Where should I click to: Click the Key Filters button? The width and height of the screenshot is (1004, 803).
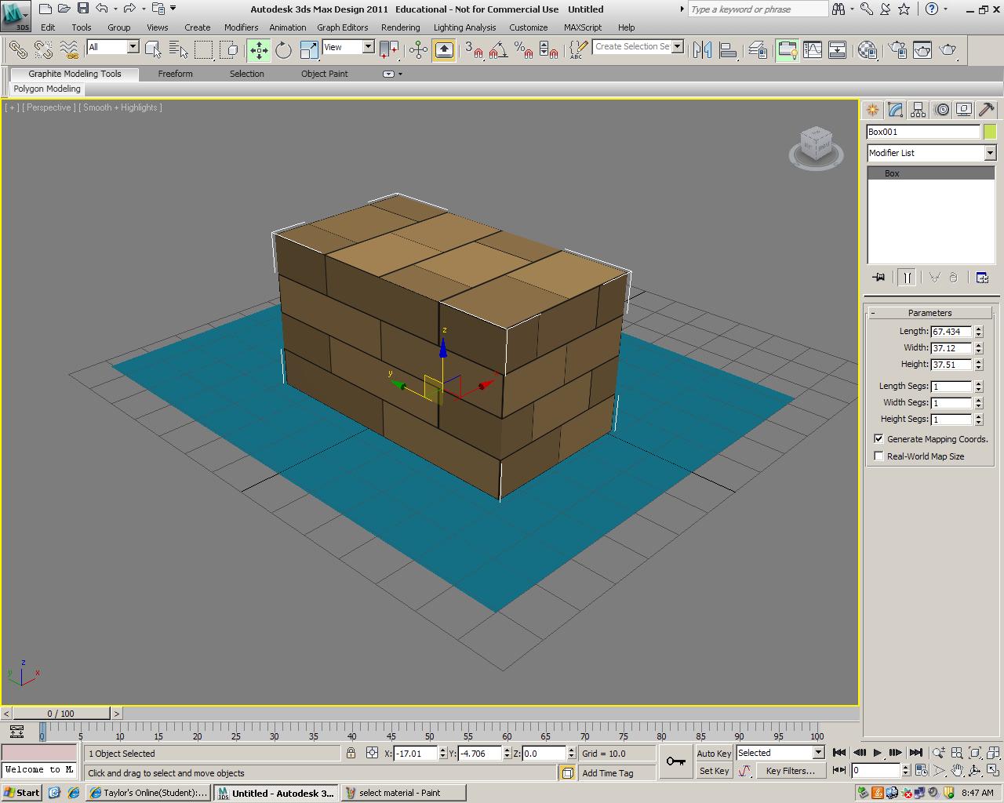[790, 771]
